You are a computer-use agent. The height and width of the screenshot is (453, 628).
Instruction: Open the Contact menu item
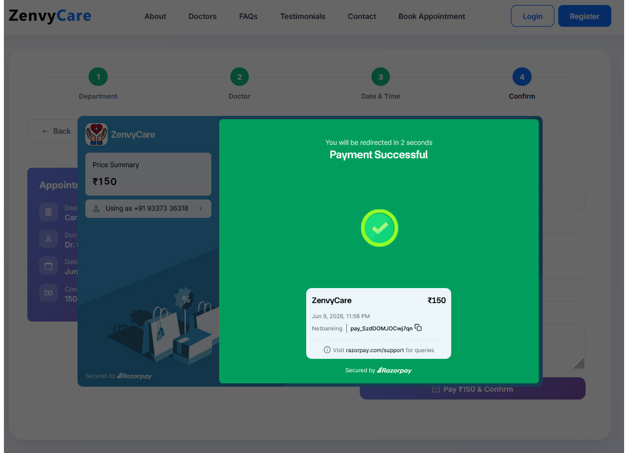361,16
